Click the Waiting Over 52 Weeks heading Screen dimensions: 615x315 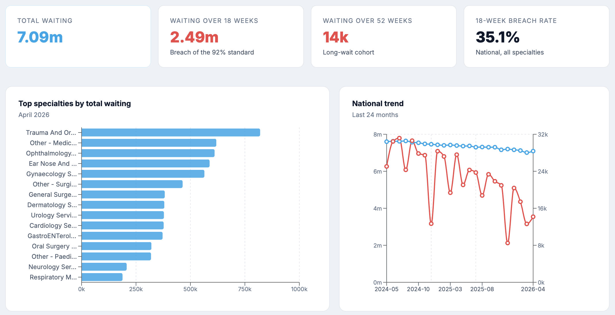(x=367, y=21)
